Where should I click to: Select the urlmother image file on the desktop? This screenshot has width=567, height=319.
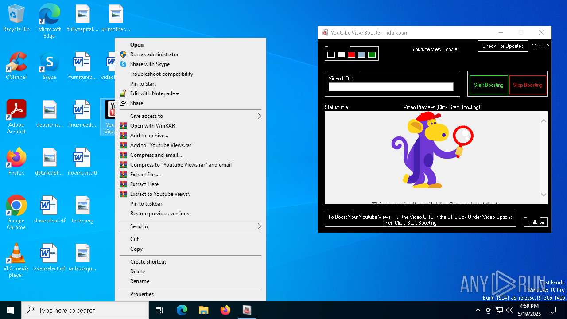coord(116,19)
